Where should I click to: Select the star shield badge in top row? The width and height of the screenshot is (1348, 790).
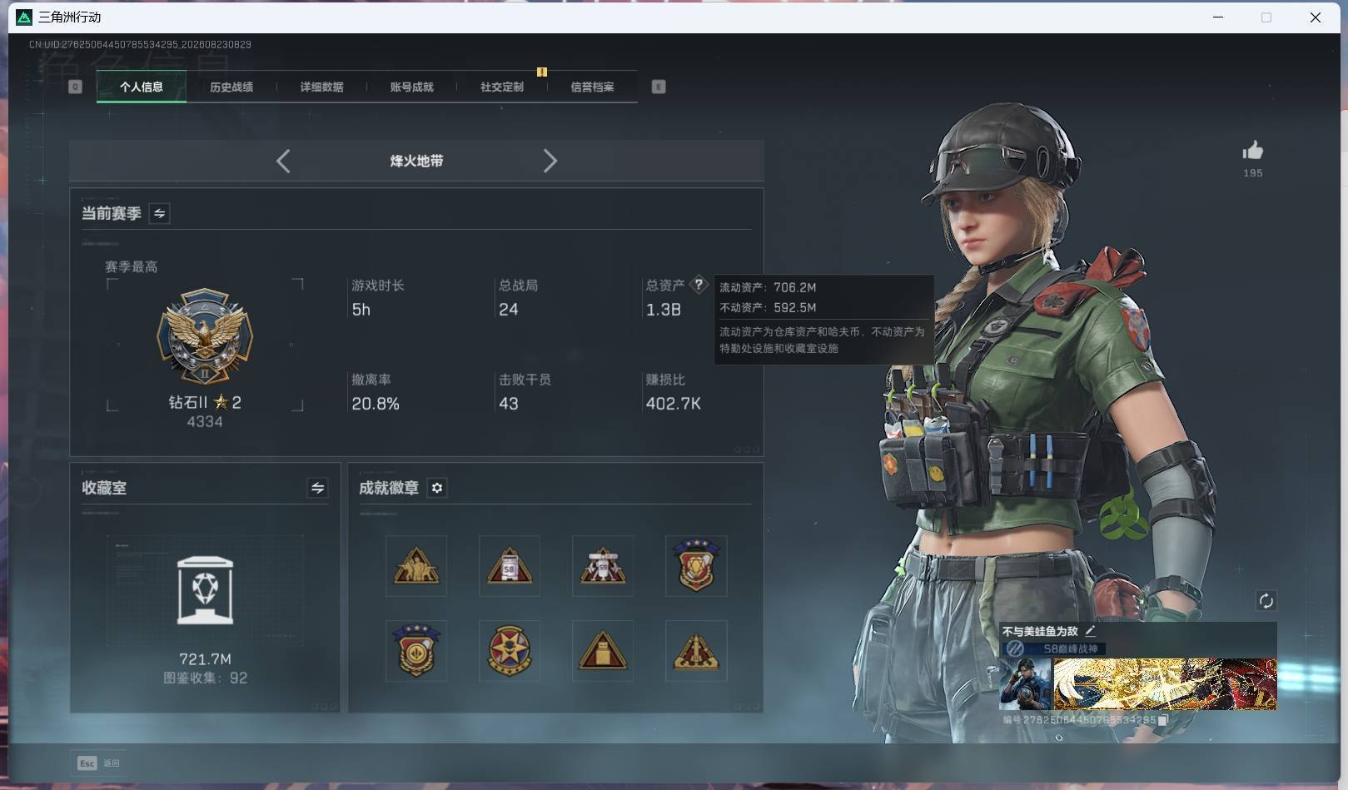[x=696, y=566]
